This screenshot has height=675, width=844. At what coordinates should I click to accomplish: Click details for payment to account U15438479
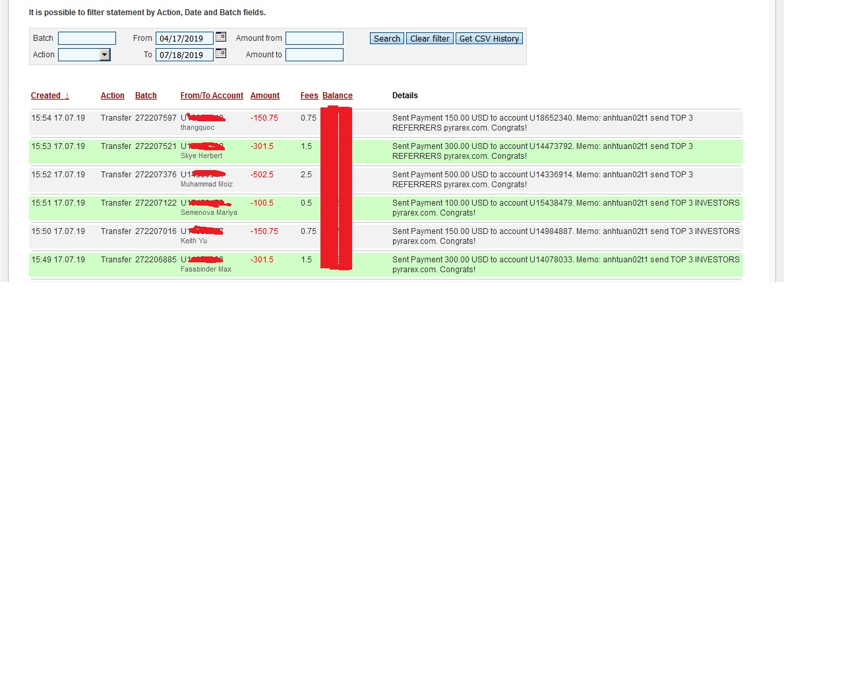tap(566, 208)
